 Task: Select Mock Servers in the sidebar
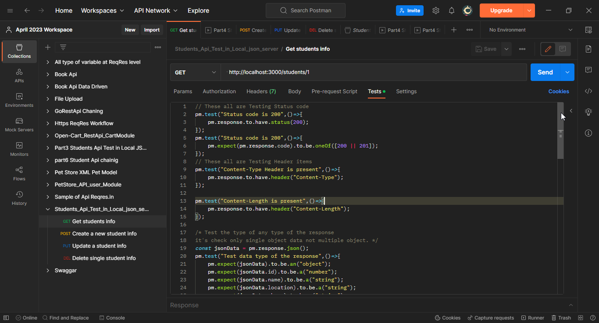(x=19, y=125)
